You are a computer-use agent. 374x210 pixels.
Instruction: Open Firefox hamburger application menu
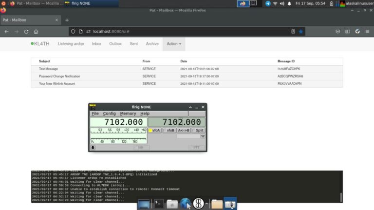click(368, 31)
